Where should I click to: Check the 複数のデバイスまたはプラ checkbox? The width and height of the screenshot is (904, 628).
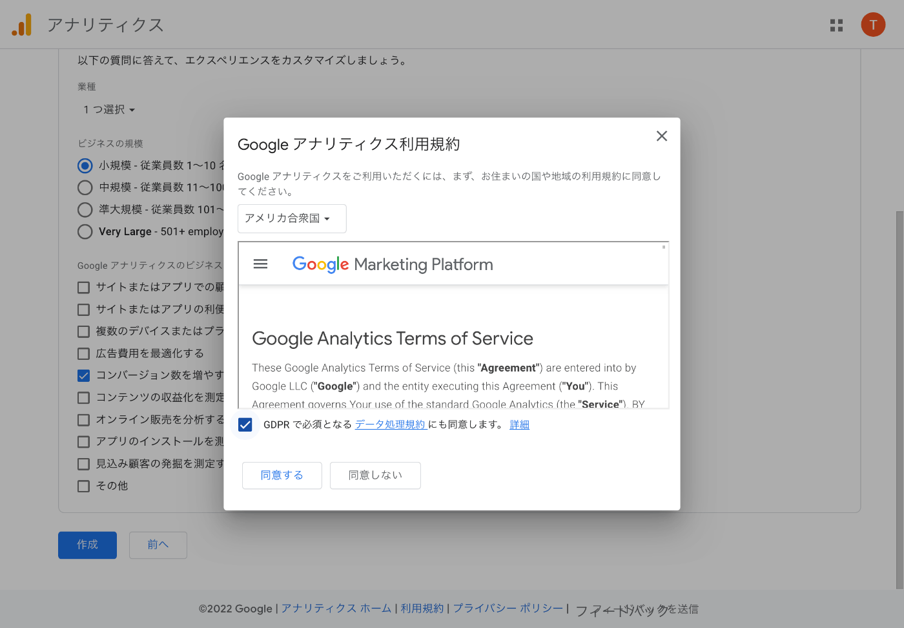click(83, 331)
